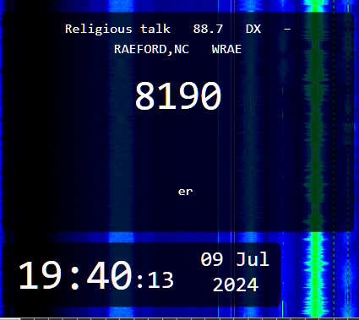Click the 2024 year text
359x320 pixels.
pos(236,285)
